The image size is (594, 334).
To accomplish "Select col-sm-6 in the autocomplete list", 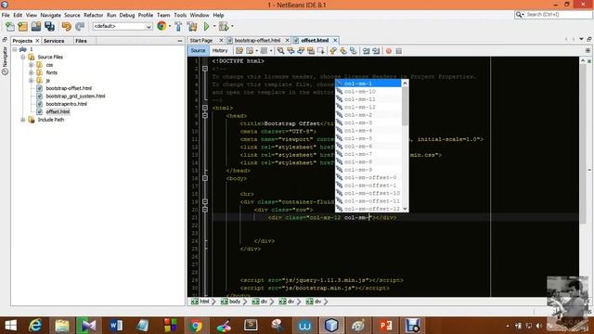I will (368, 147).
